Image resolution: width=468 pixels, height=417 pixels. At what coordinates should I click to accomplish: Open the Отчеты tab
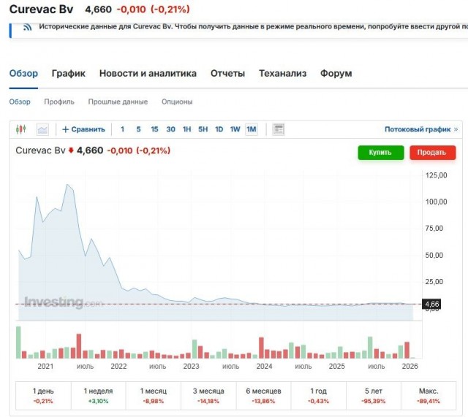227,73
